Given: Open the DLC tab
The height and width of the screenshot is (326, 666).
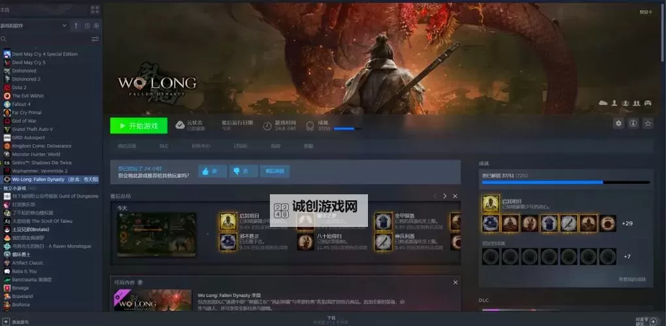Looking at the screenshot, I should pos(164,146).
